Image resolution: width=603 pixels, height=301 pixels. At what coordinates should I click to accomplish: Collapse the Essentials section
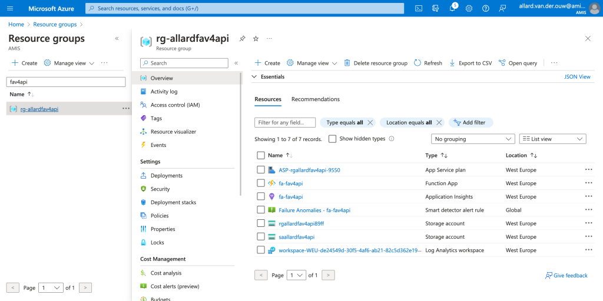[254, 76]
